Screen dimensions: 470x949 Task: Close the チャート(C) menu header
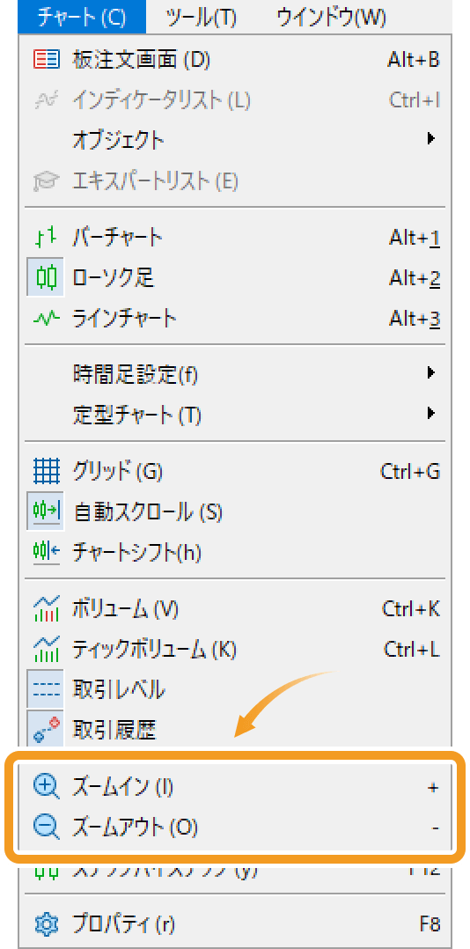[x=82, y=17]
